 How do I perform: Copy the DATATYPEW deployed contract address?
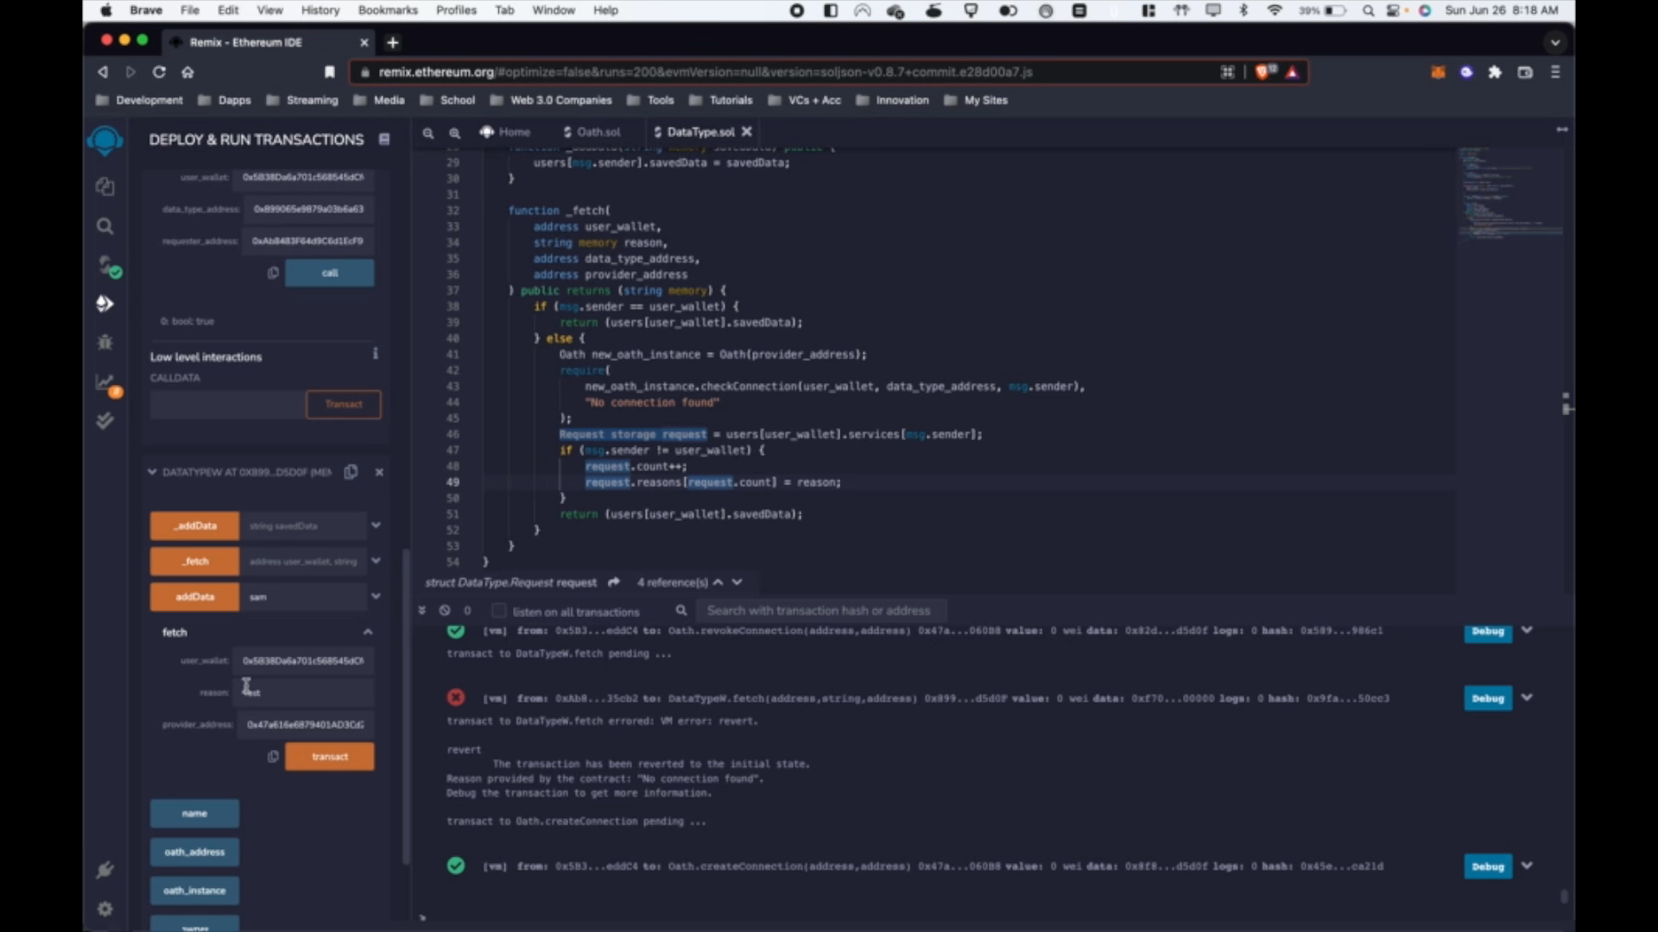(351, 472)
